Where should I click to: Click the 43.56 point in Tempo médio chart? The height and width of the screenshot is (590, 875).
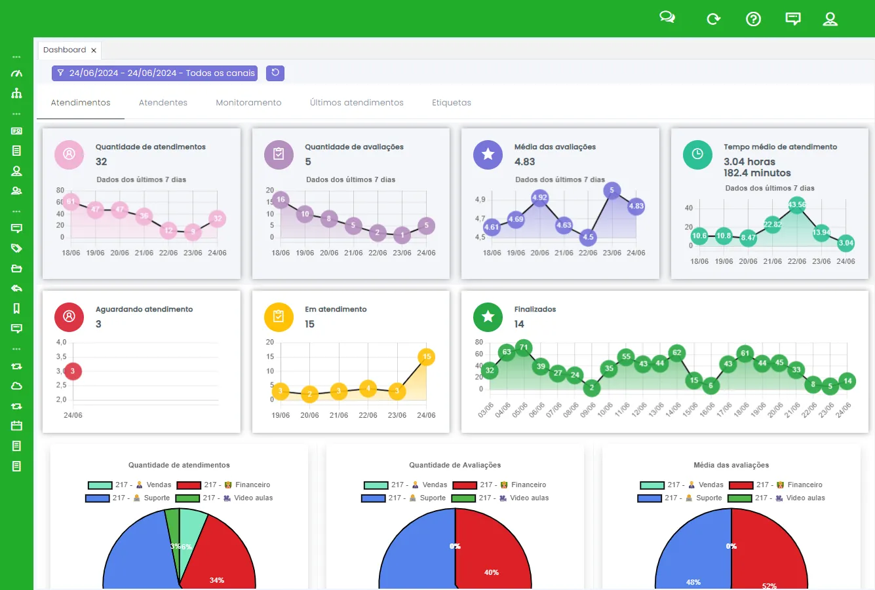coord(797,205)
